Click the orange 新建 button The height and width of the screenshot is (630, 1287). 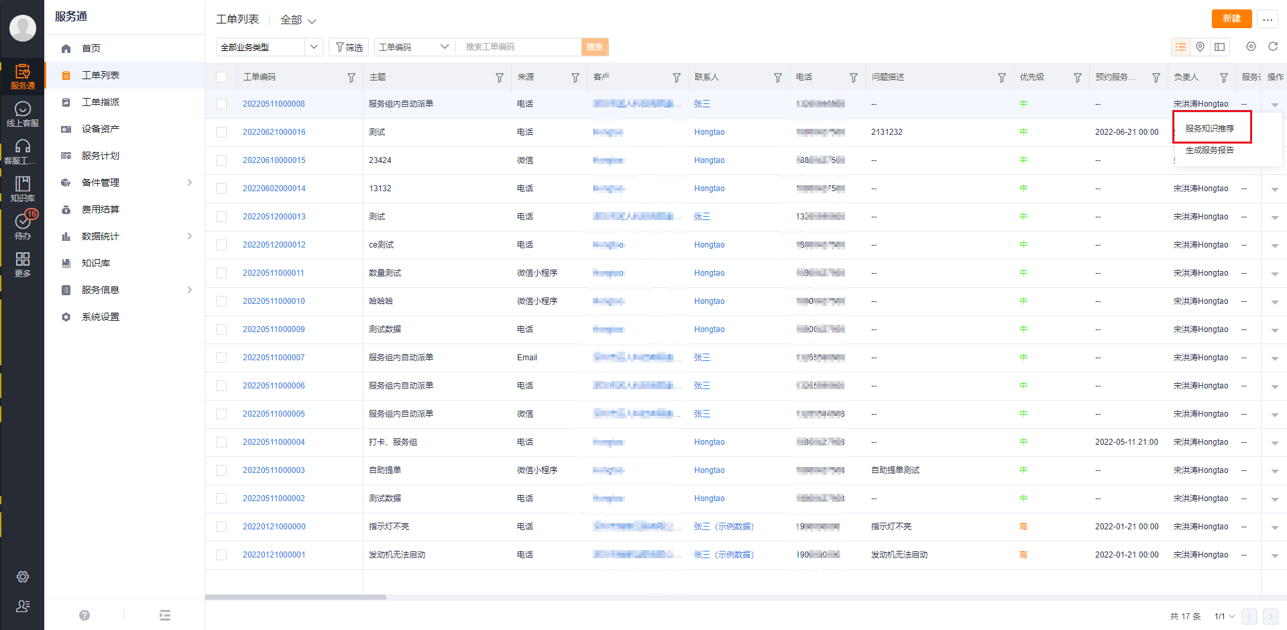tap(1231, 19)
